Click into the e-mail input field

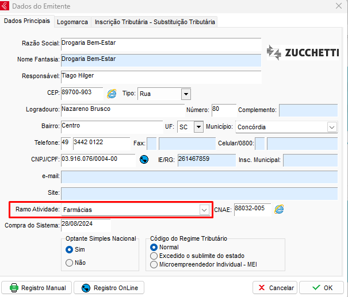pyautogui.click(x=199, y=176)
